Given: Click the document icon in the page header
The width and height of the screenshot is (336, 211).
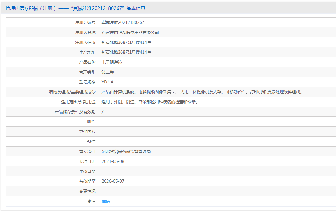Looking at the screenshot, I should [8, 8].
